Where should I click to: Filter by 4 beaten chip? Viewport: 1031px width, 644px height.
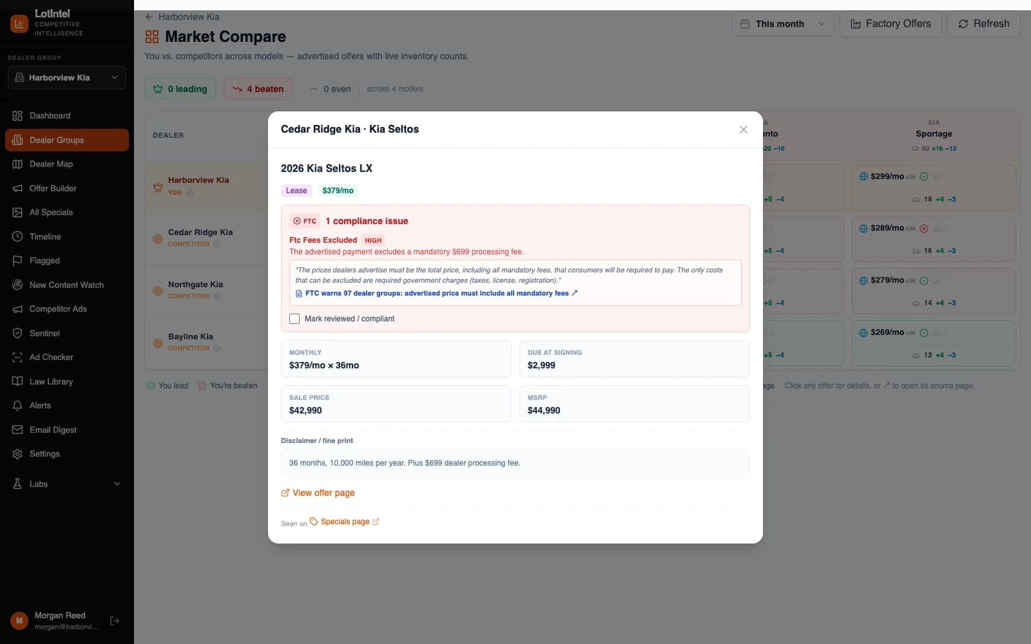coord(258,89)
